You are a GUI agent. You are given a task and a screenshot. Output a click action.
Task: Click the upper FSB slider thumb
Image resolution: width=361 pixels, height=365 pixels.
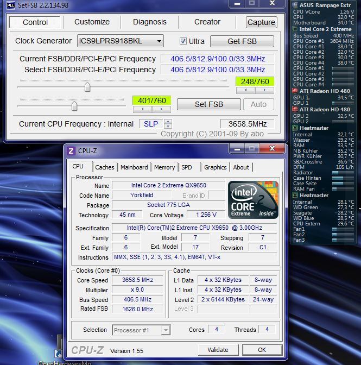pos(87,87)
